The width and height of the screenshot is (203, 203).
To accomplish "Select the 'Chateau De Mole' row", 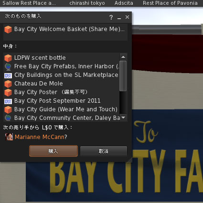I will (61, 84).
